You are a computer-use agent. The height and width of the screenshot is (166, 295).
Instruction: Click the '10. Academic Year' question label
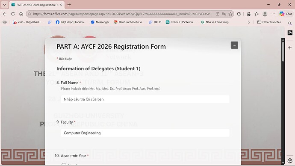point(71,156)
